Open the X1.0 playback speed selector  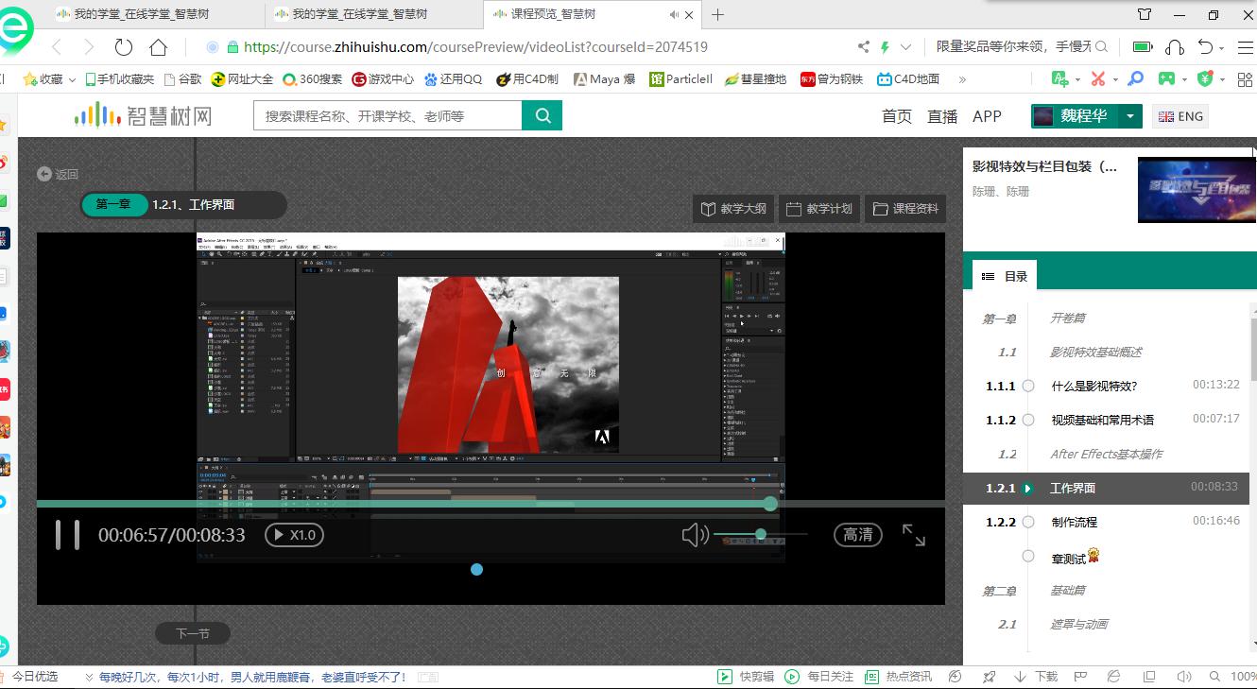pos(294,535)
